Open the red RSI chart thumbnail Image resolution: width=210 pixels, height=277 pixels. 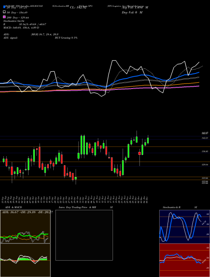(184, 260)
